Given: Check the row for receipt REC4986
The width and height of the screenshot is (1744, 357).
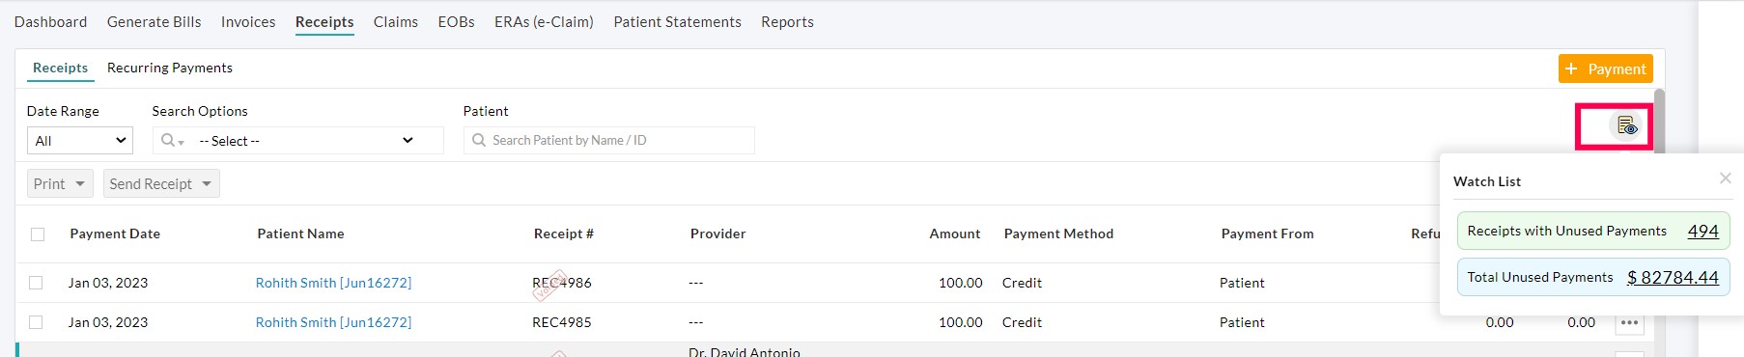Looking at the screenshot, I should pyautogui.click(x=36, y=283).
